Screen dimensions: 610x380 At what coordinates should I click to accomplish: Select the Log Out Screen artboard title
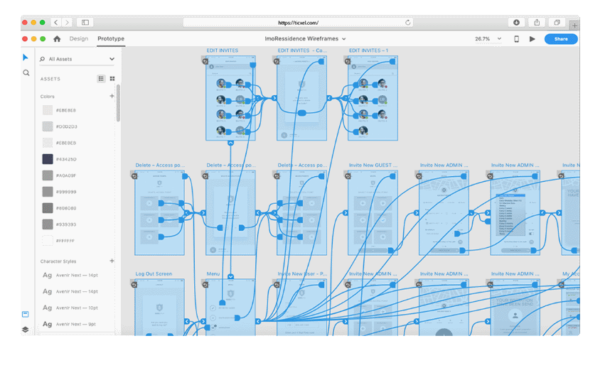pos(154,274)
